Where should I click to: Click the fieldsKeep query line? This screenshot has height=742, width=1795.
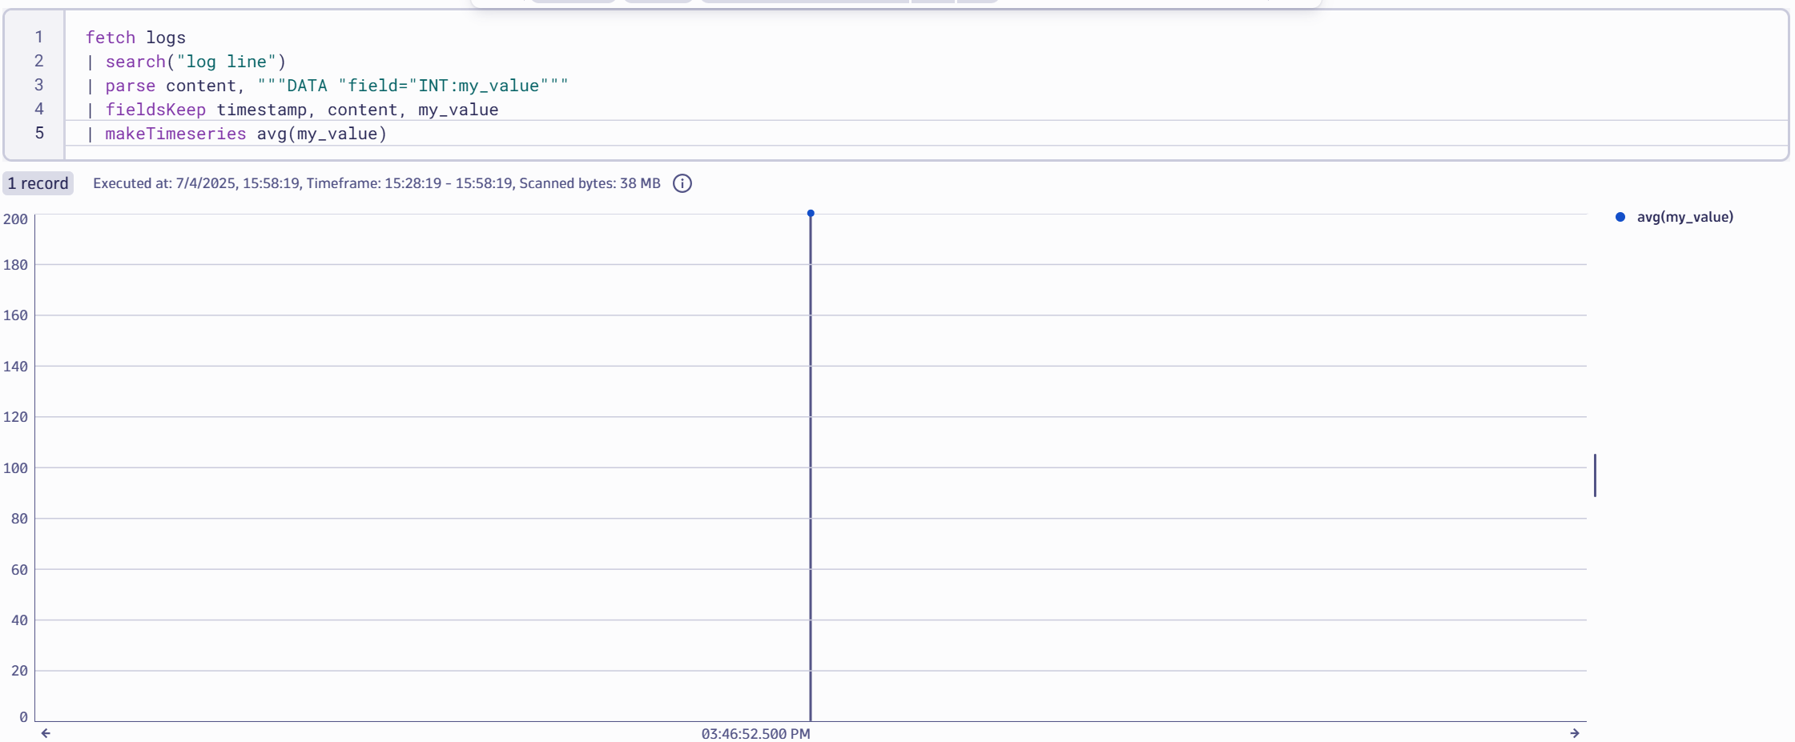[292, 110]
